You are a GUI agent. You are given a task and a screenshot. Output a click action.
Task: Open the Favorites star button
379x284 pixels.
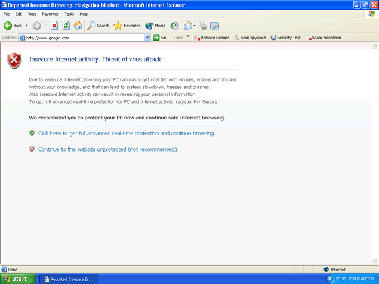point(127,26)
